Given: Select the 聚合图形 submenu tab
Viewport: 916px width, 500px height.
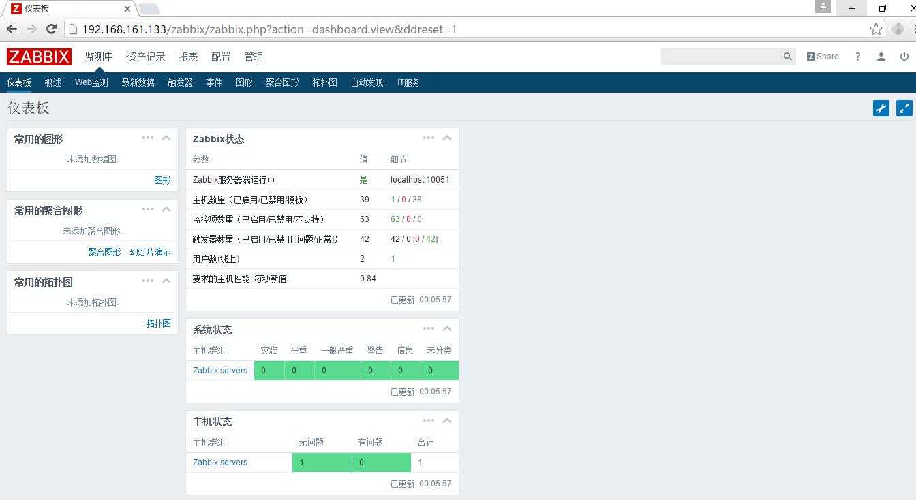Looking at the screenshot, I should click(x=282, y=82).
